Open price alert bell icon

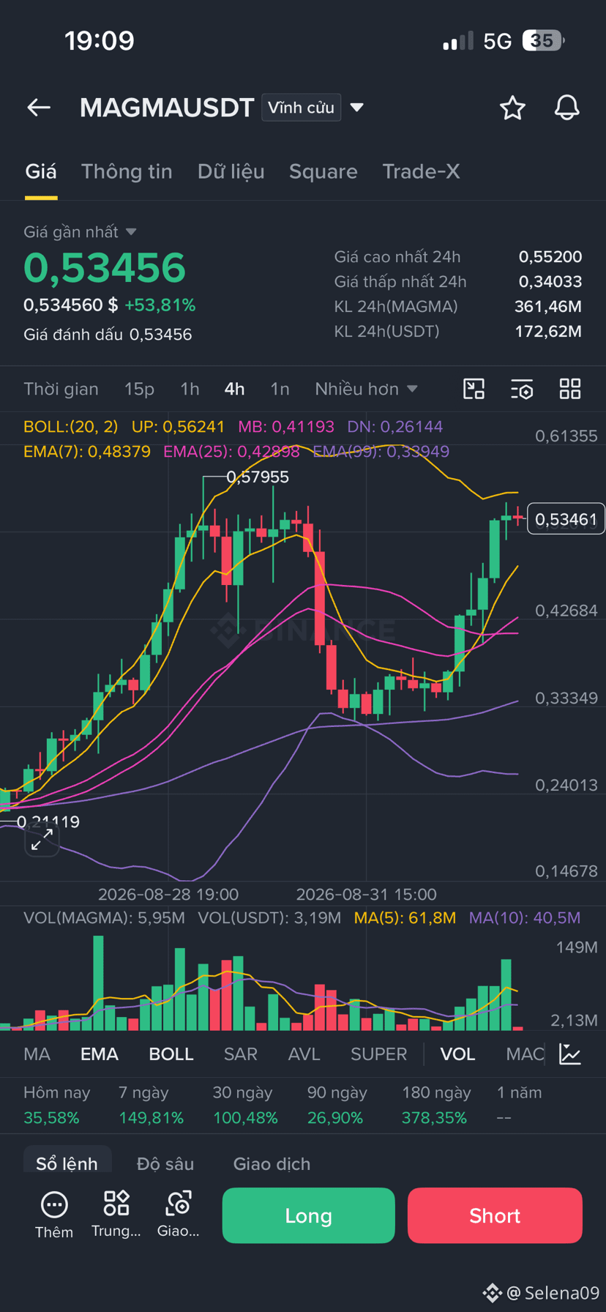(x=566, y=108)
